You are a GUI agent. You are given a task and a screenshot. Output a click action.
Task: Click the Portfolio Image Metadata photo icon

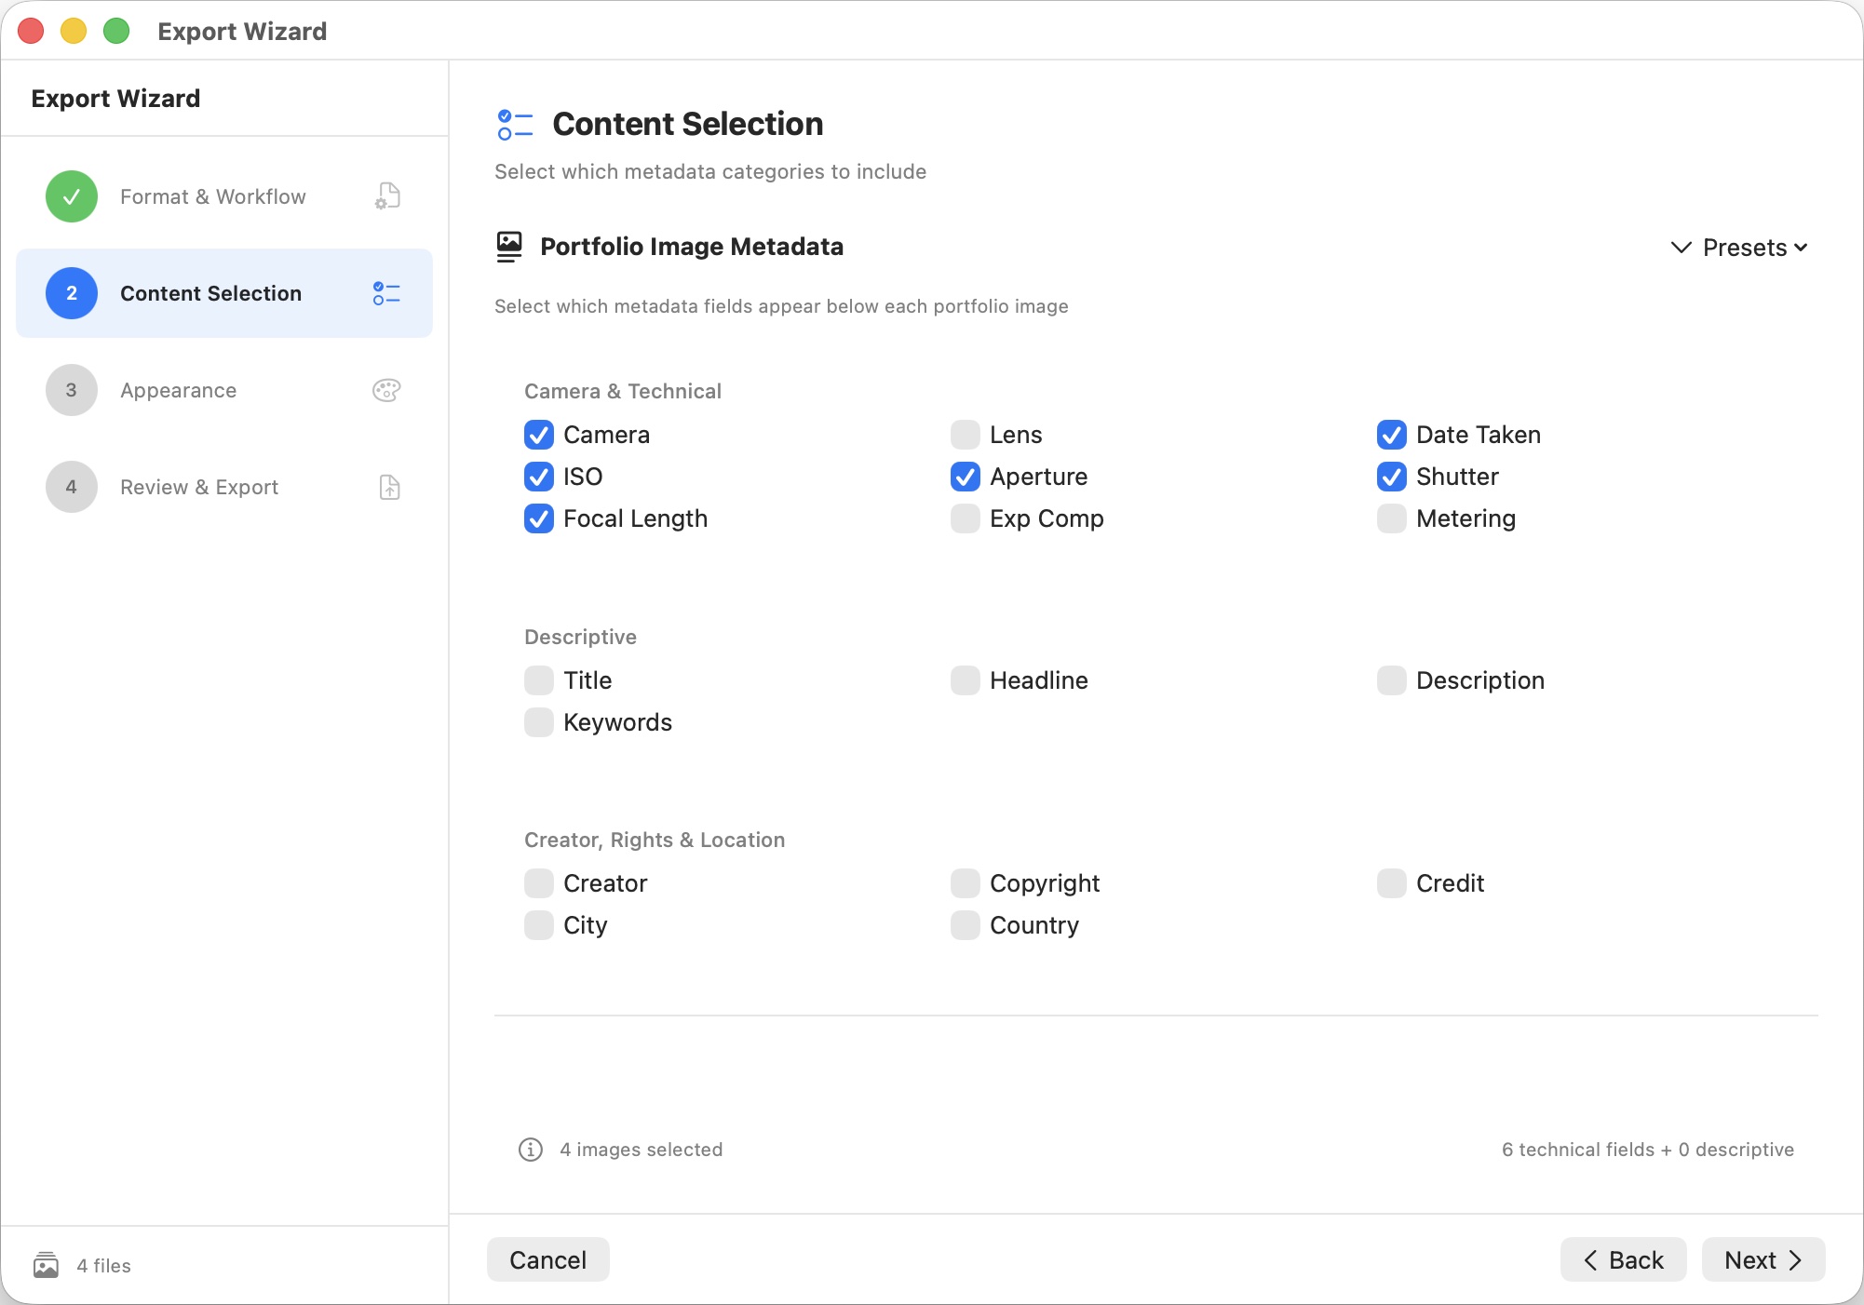pos(509,247)
